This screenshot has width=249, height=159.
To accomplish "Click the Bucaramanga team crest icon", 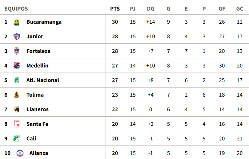I will tap(16, 22).
